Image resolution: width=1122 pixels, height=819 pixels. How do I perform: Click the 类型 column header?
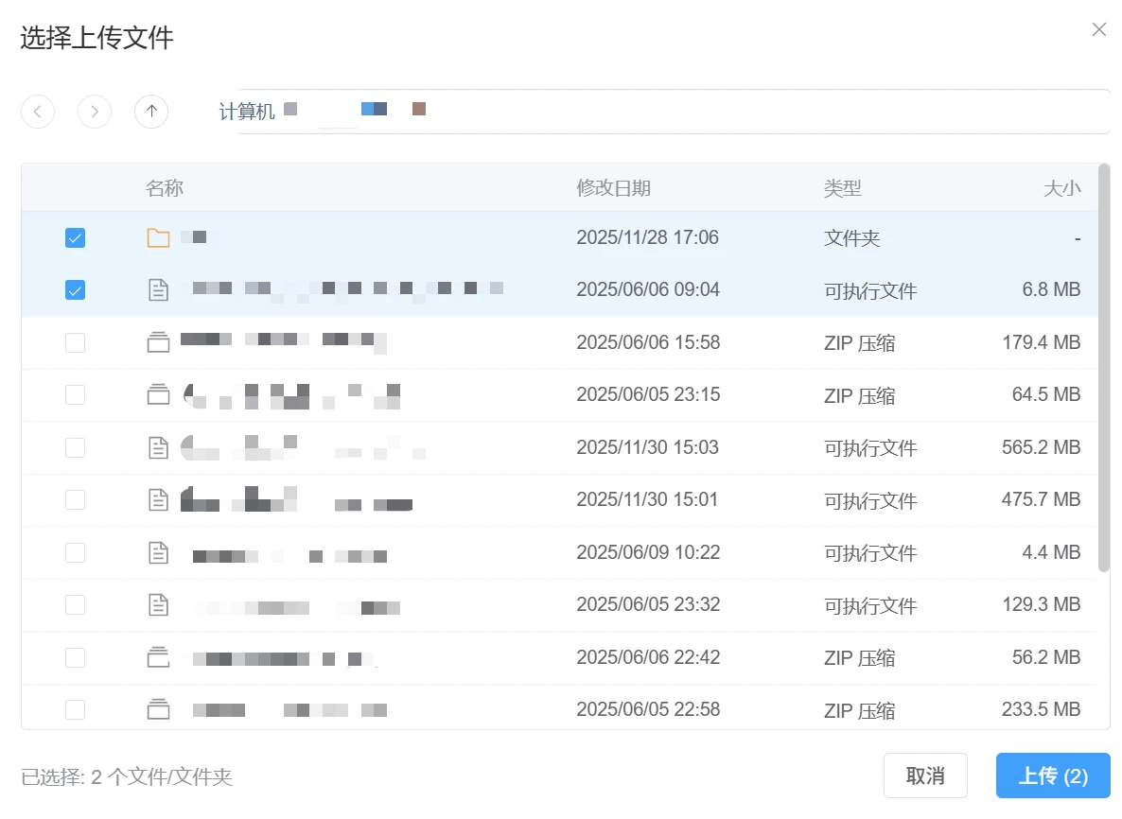(842, 188)
